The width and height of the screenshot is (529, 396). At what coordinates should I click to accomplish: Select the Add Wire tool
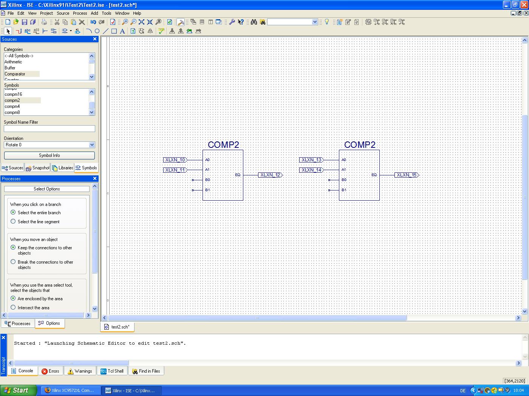pos(19,31)
